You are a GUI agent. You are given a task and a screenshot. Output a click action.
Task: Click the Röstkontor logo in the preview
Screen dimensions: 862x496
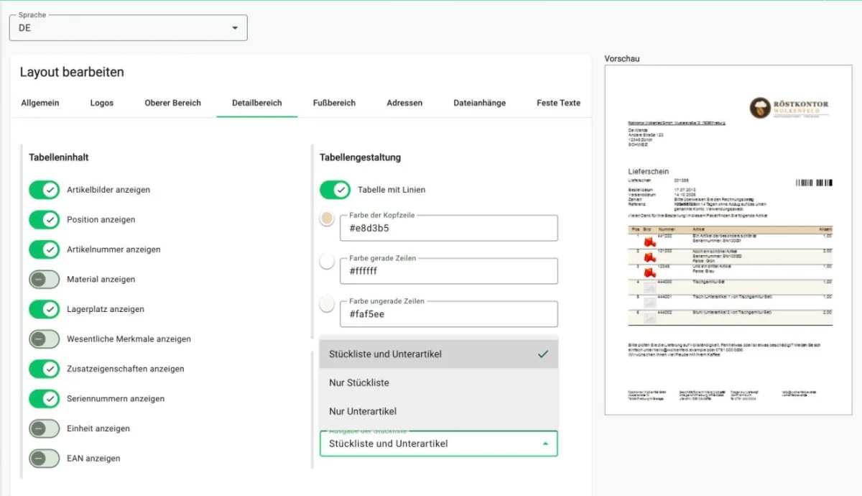click(788, 109)
